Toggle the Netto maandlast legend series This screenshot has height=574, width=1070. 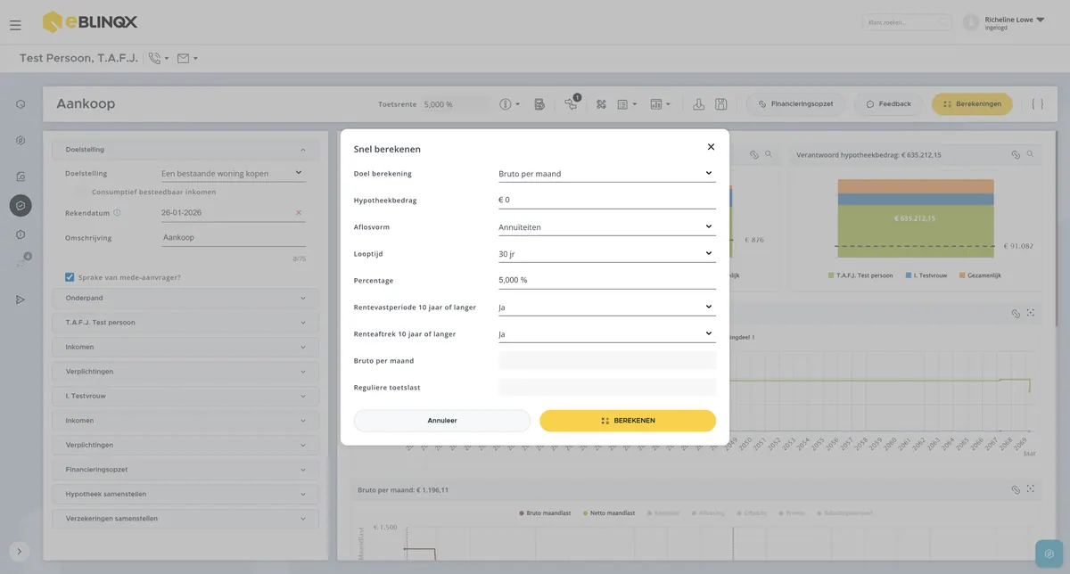coord(608,513)
